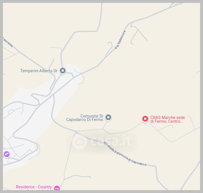The image size is (203, 193).
Task: Click the partially cut-off pin tip at the top right edge
Action: [x=176, y=3]
